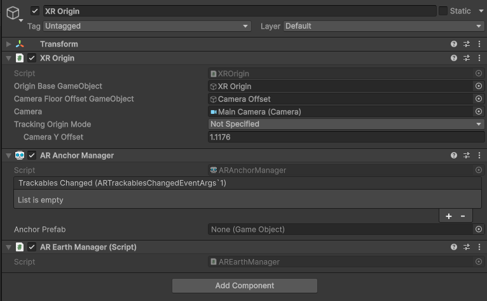
Task: Open help reference for Transform component
Action: (x=454, y=44)
